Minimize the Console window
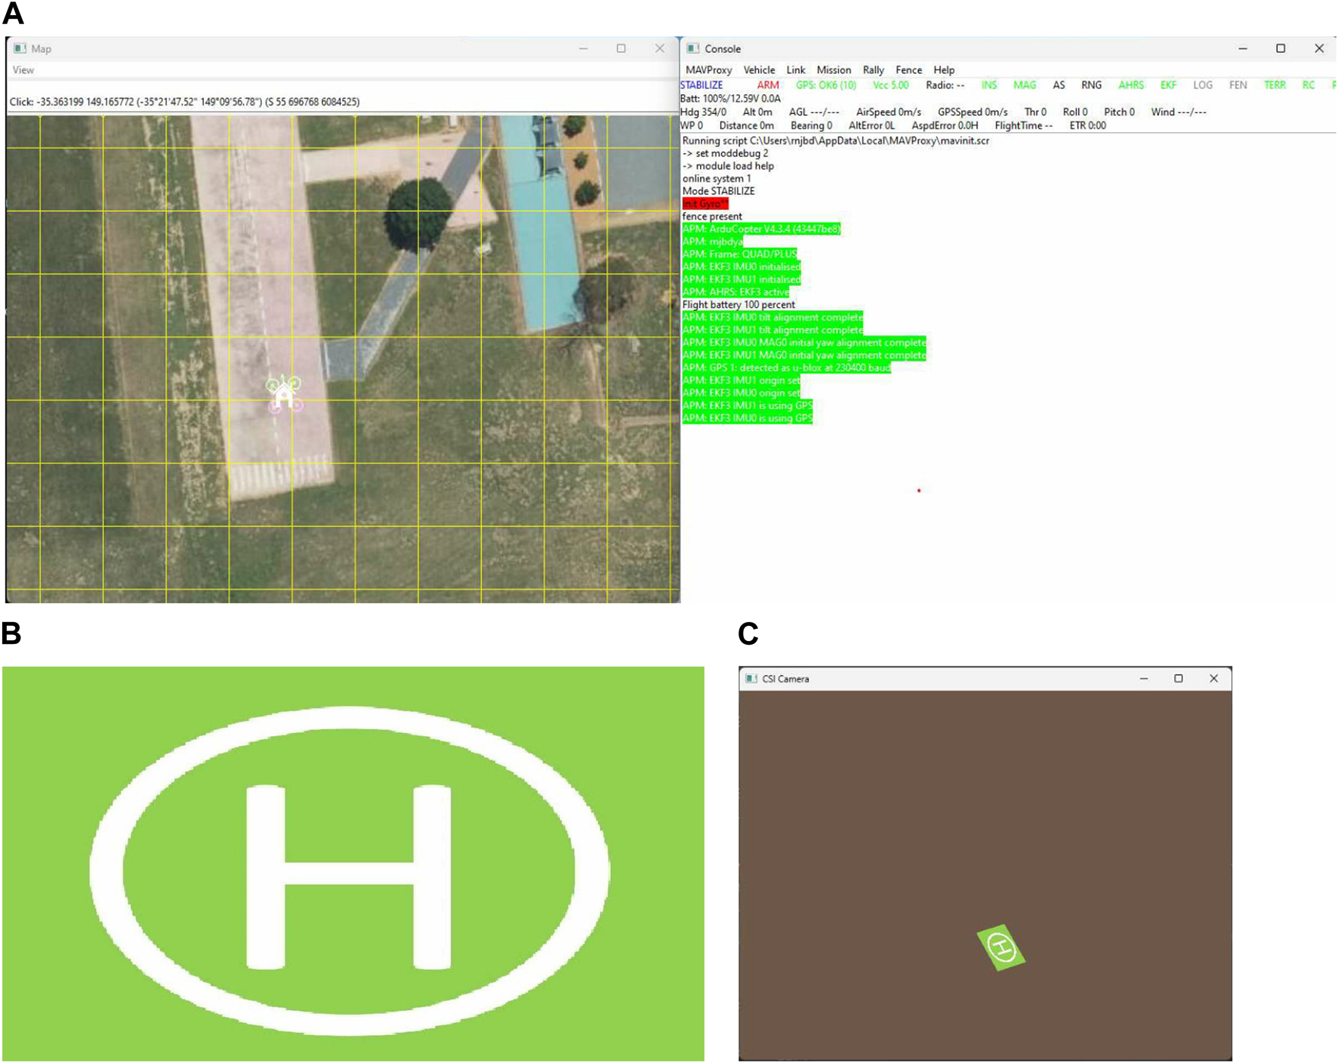Image resolution: width=1338 pixels, height=1063 pixels. (x=1242, y=48)
